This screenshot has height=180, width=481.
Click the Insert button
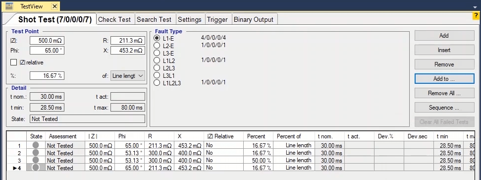[444, 50]
